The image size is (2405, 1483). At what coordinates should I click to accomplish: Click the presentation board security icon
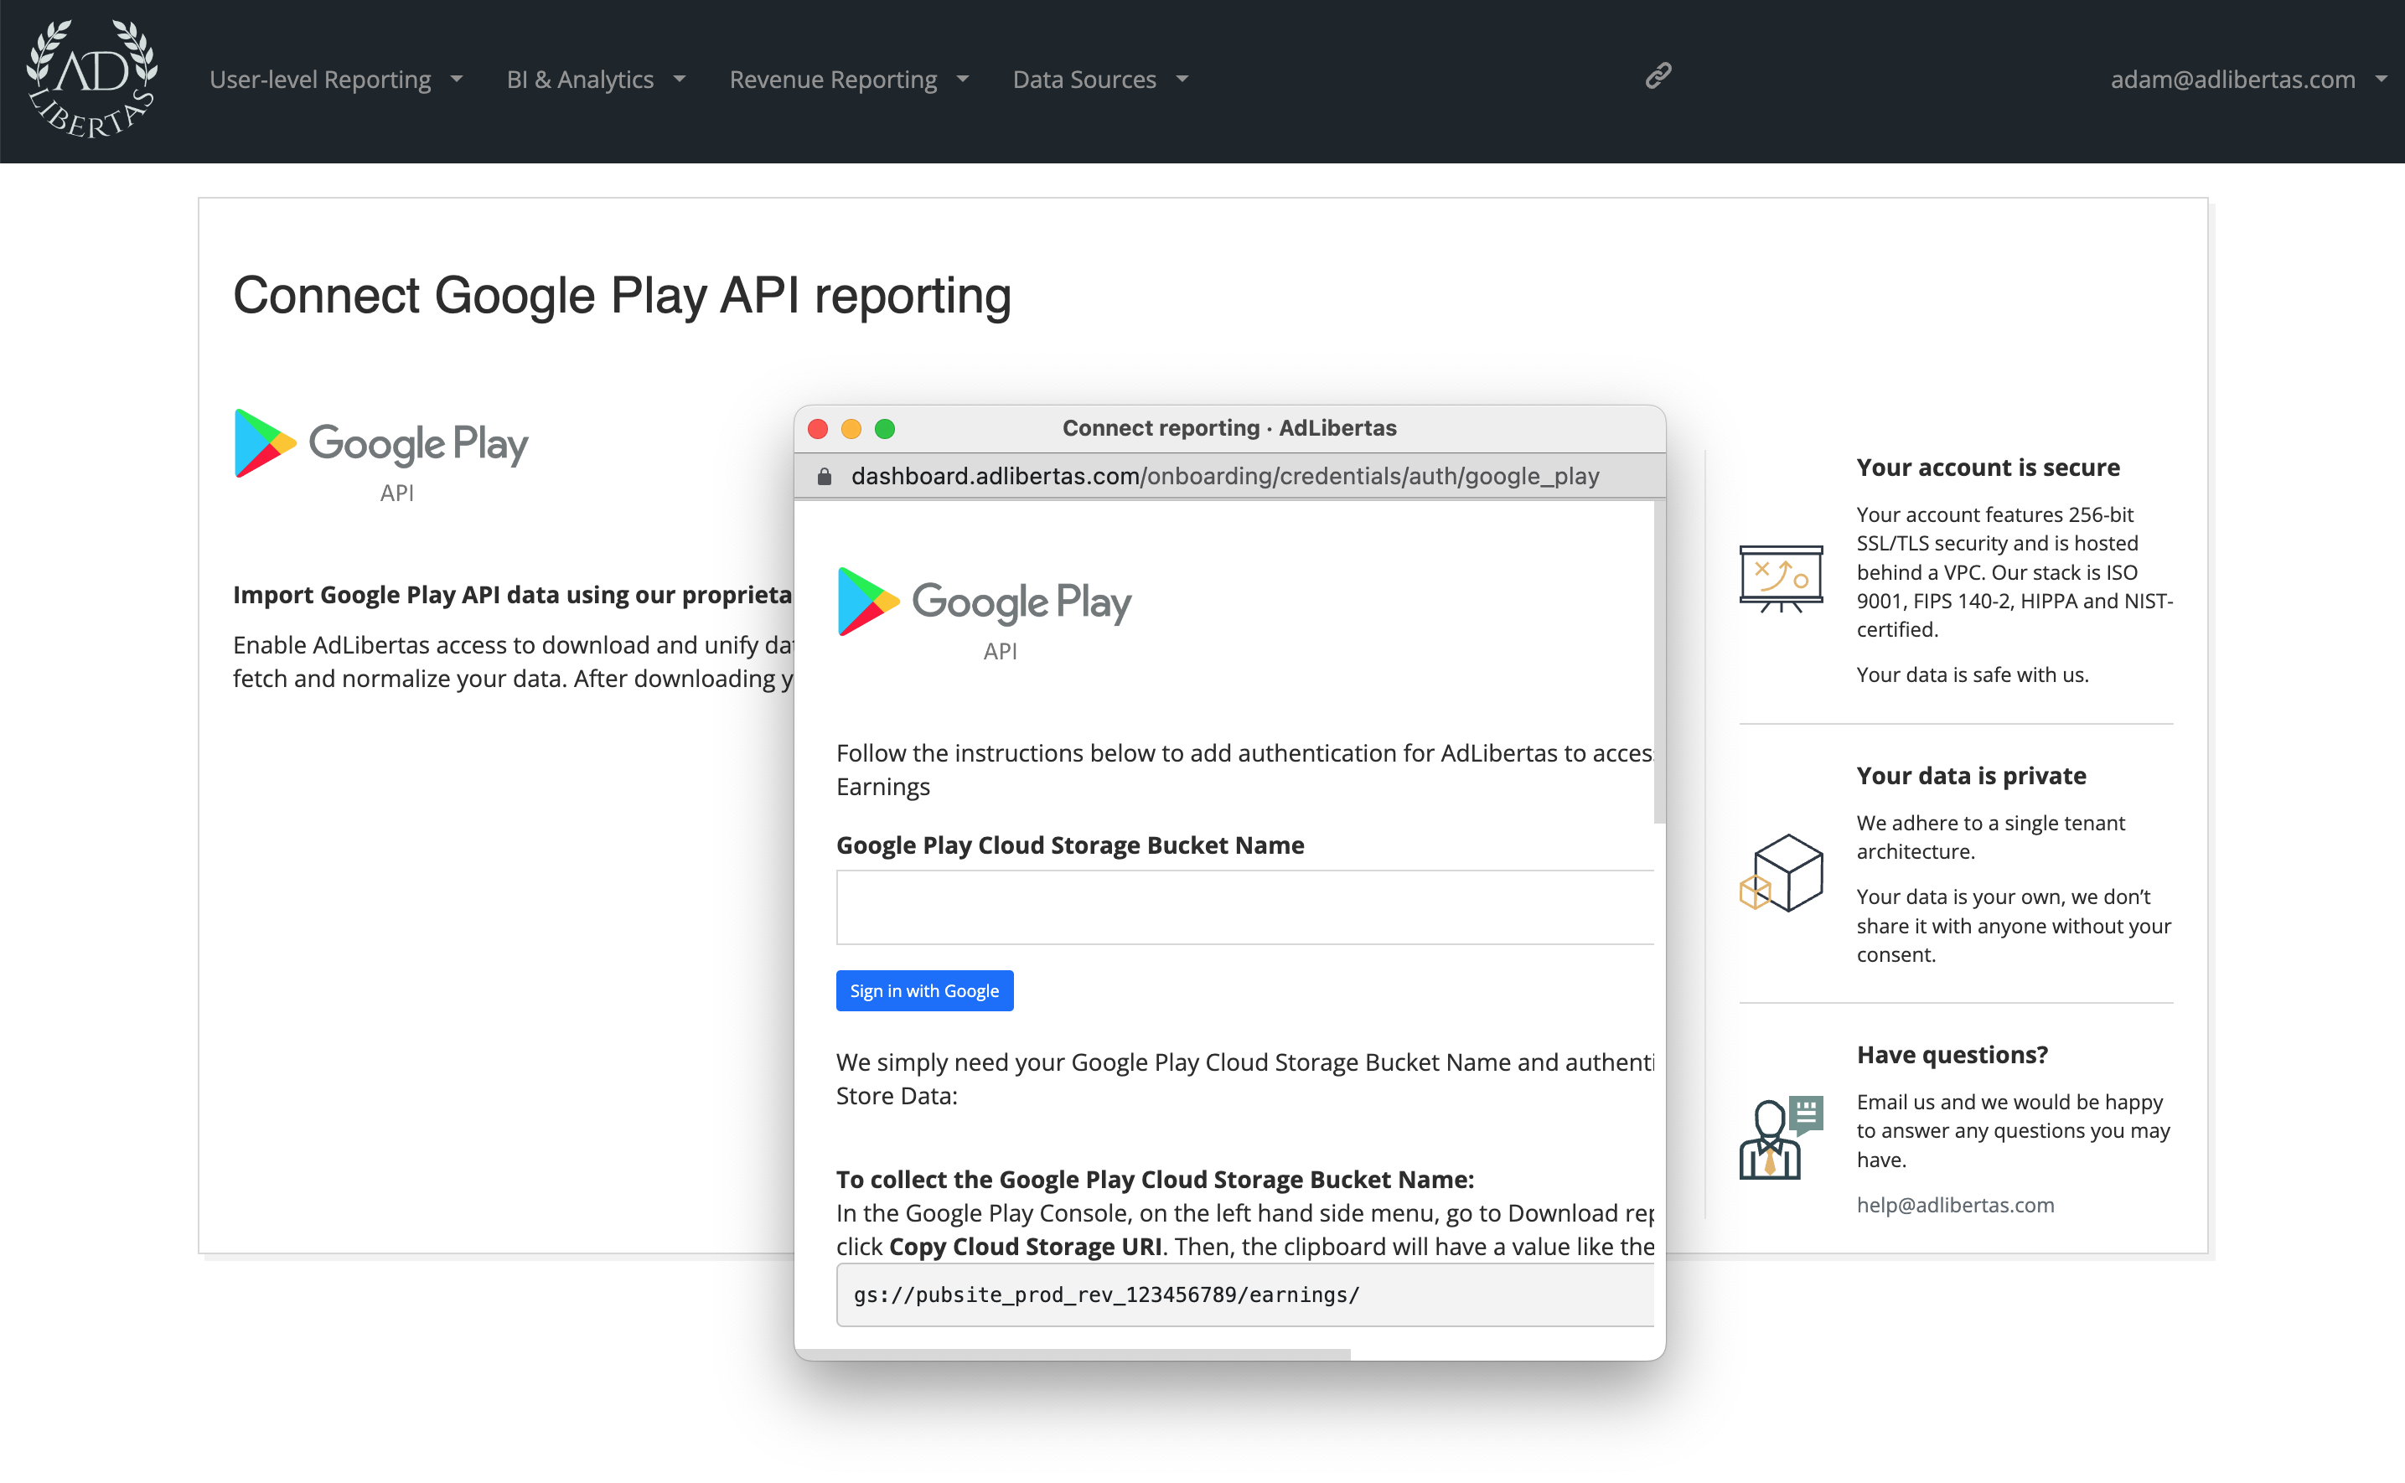click(x=1780, y=578)
